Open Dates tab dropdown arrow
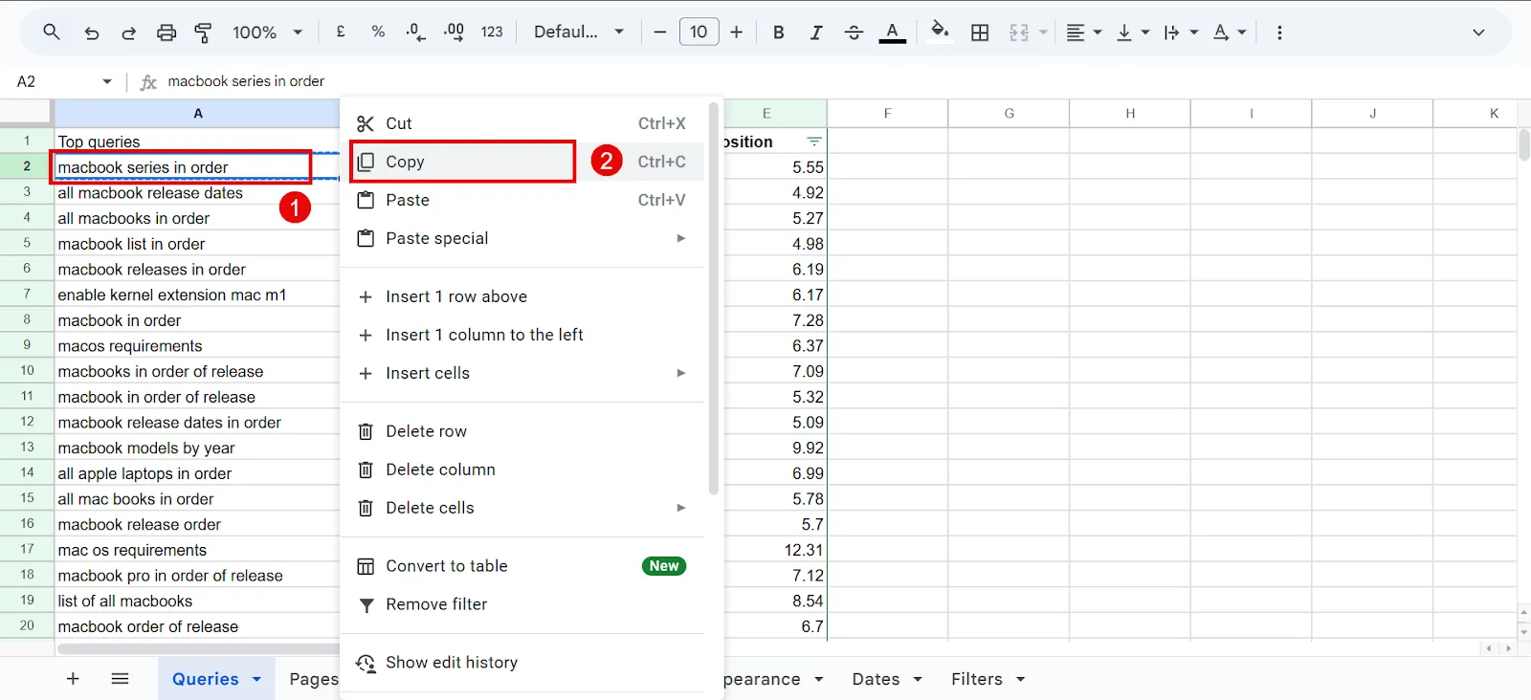This screenshot has height=700, width=1531. tap(918, 679)
